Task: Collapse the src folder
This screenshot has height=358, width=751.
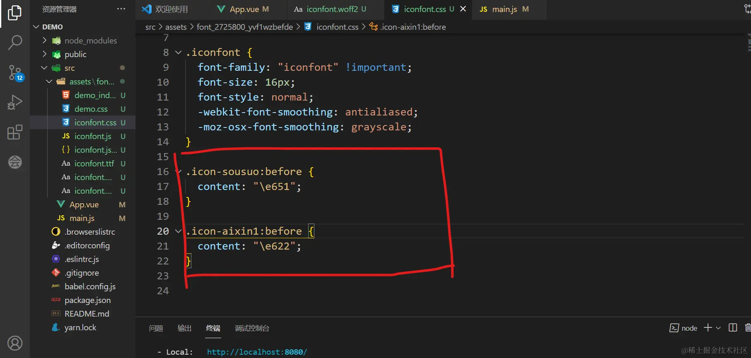Action: (x=45, y=68)
